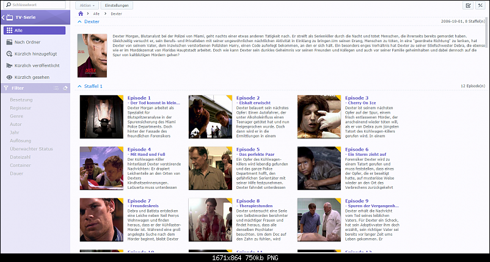This screenshot has height=262, width=490.
Task: Expand the Dateizahl filter
Action: point(20,157)
